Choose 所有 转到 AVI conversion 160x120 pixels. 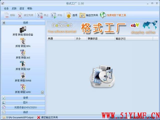click(x=23, y=54)
